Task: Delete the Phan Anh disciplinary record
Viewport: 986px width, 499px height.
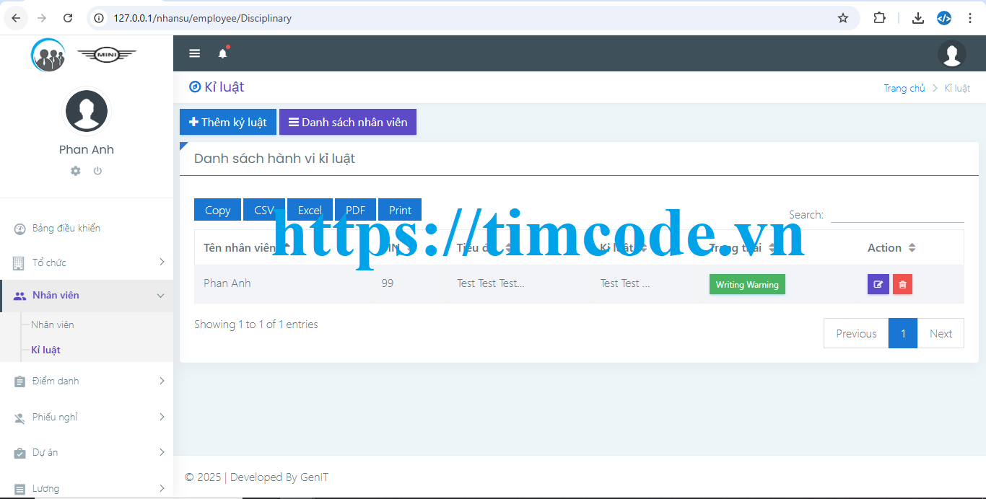Action: [902, 284]
